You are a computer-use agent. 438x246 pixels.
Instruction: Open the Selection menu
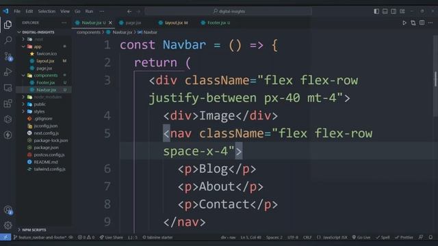tap(47, 12)
